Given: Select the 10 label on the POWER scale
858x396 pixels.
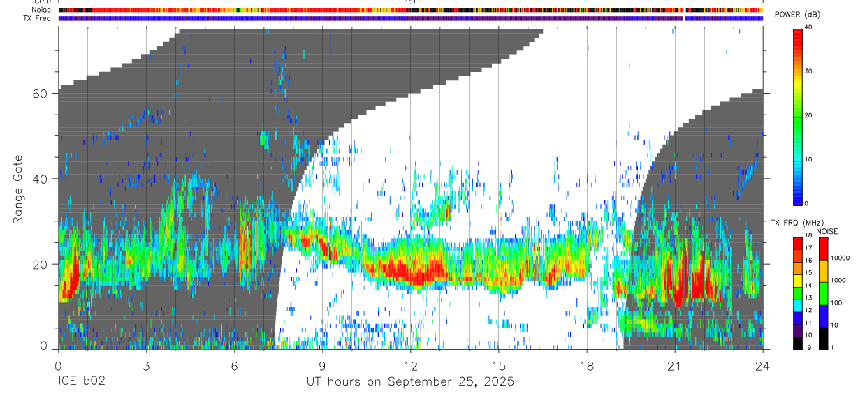Looking at the screenshot, I should point(808,160).
